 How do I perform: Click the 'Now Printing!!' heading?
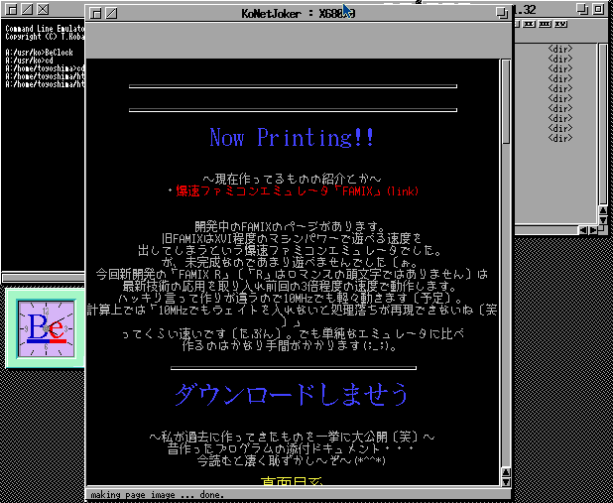tap(292, 137)
